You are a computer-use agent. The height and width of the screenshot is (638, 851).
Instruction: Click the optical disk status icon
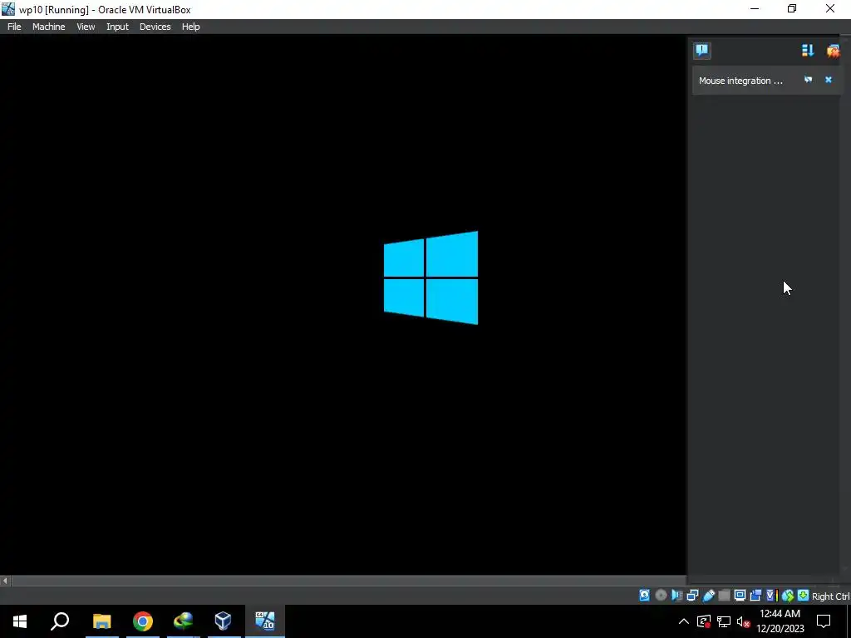[661, 595]
